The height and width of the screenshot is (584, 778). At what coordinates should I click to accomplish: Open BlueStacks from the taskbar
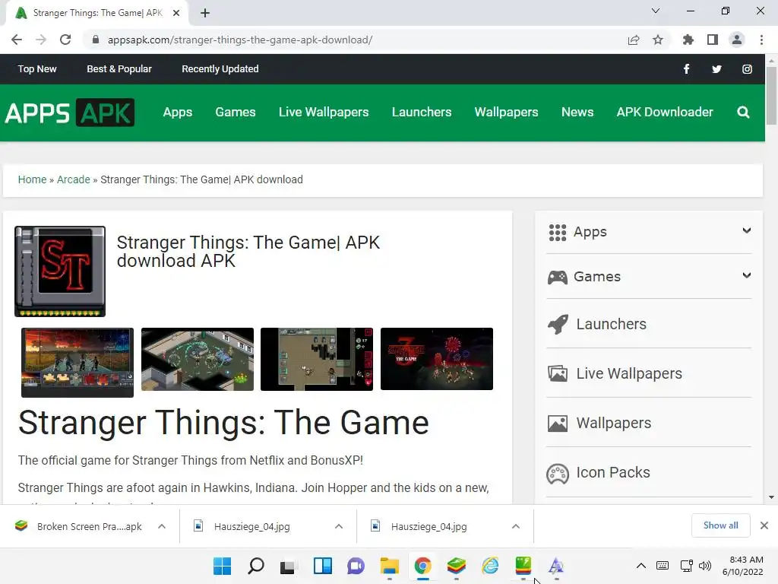click(x=456, y=566)
